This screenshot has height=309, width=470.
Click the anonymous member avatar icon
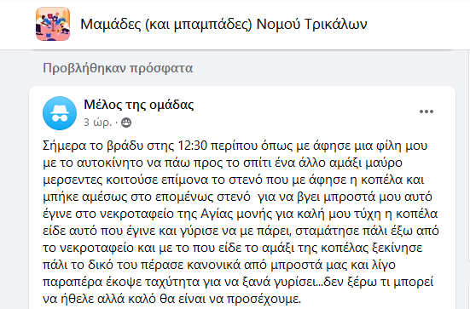coord(60,113)
